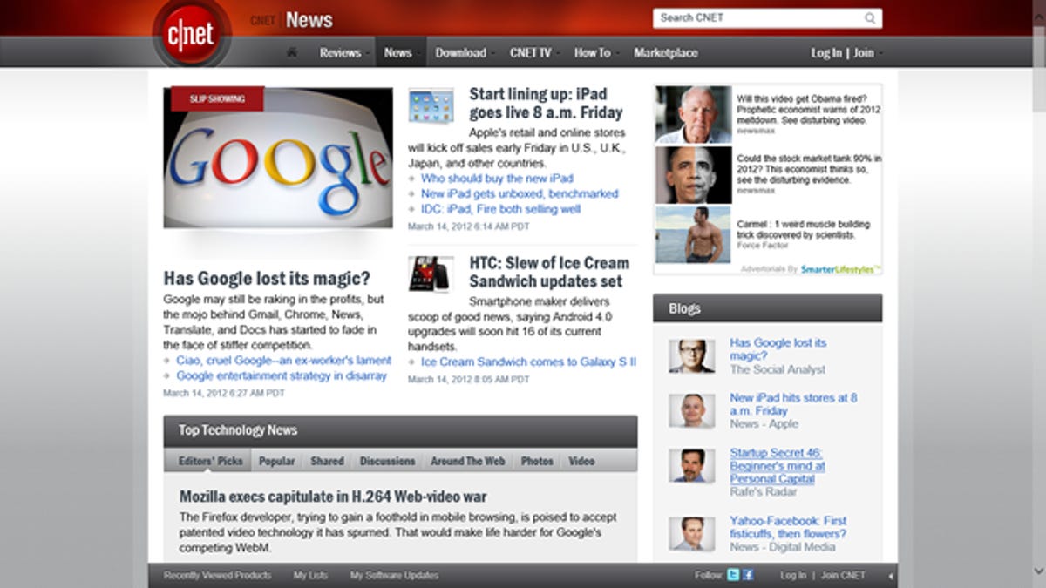Click the search magnifier icon
Viewport: 1046px width, 588px height.
tap(870, 17)
